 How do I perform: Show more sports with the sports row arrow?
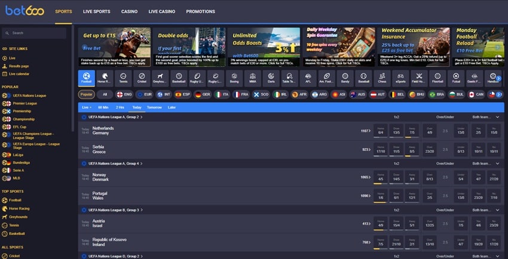[498, 78]
